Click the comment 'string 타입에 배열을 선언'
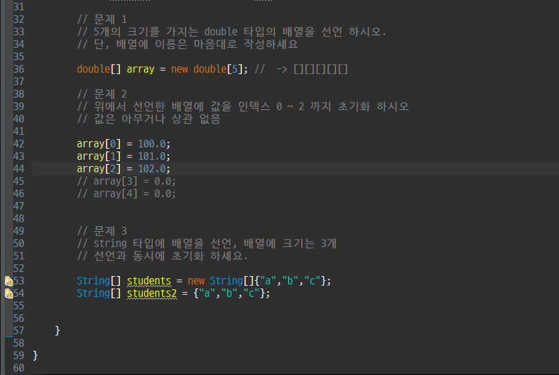The width and height of the screenshot is (559, 375). pos(207,244)
